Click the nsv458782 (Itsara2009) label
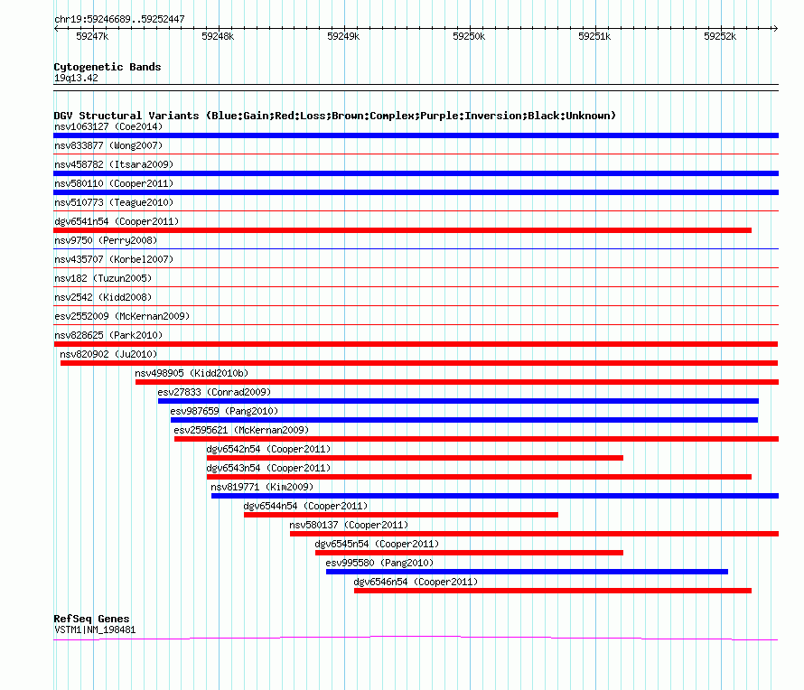 [x=114, y=164]
